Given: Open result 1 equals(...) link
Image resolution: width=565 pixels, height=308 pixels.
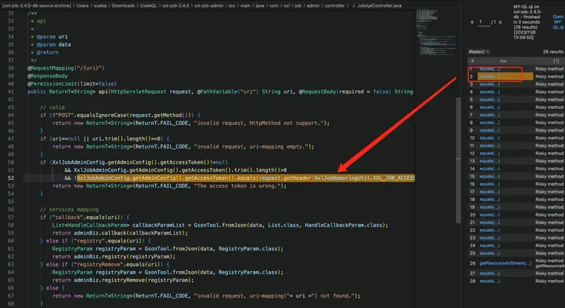Looking at the screenshot, I should coord(489,69).
